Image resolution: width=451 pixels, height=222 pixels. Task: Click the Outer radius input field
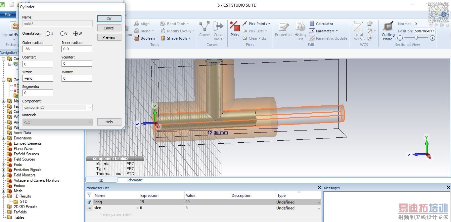[x=38, y=49]
